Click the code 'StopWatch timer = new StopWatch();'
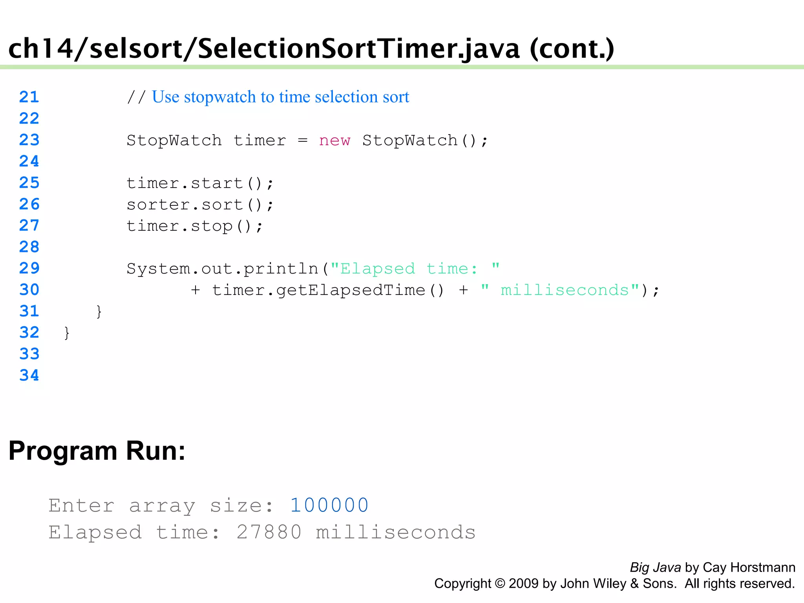The height and width of the screenshot is (603, 804). (307, 140)
